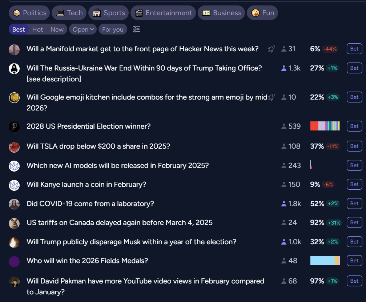The width and height of the screenshot is (366, 302).
Task: Expand the Open status dropdown
Action: point(83,29)
